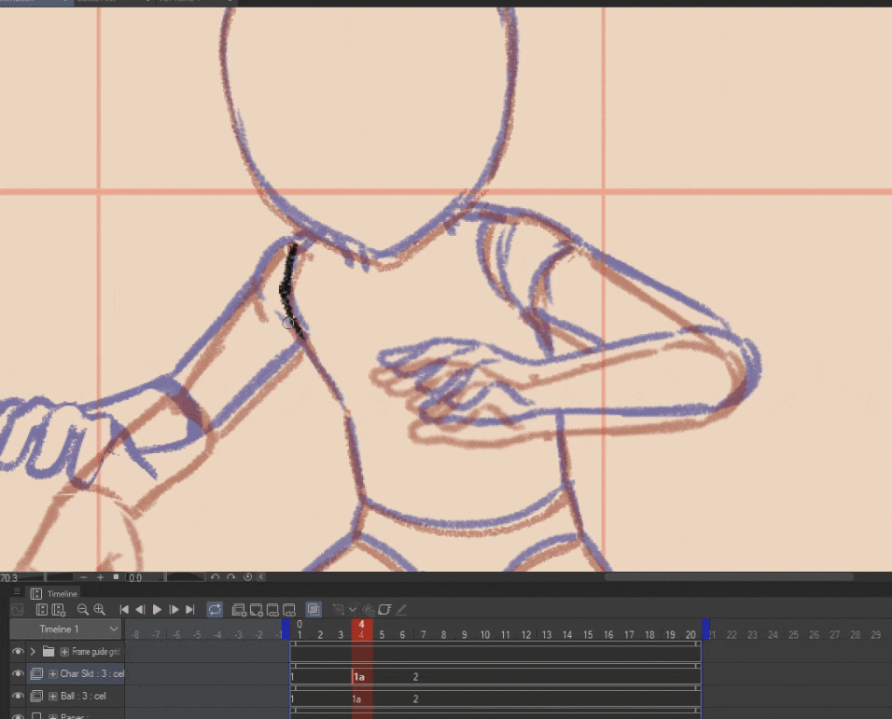
Task: Rotate the canvas left
Action: (215, 577)
